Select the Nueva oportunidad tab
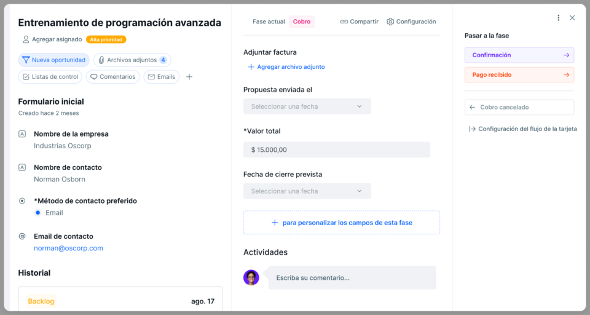The image size is (590, 315). point(53,60)
